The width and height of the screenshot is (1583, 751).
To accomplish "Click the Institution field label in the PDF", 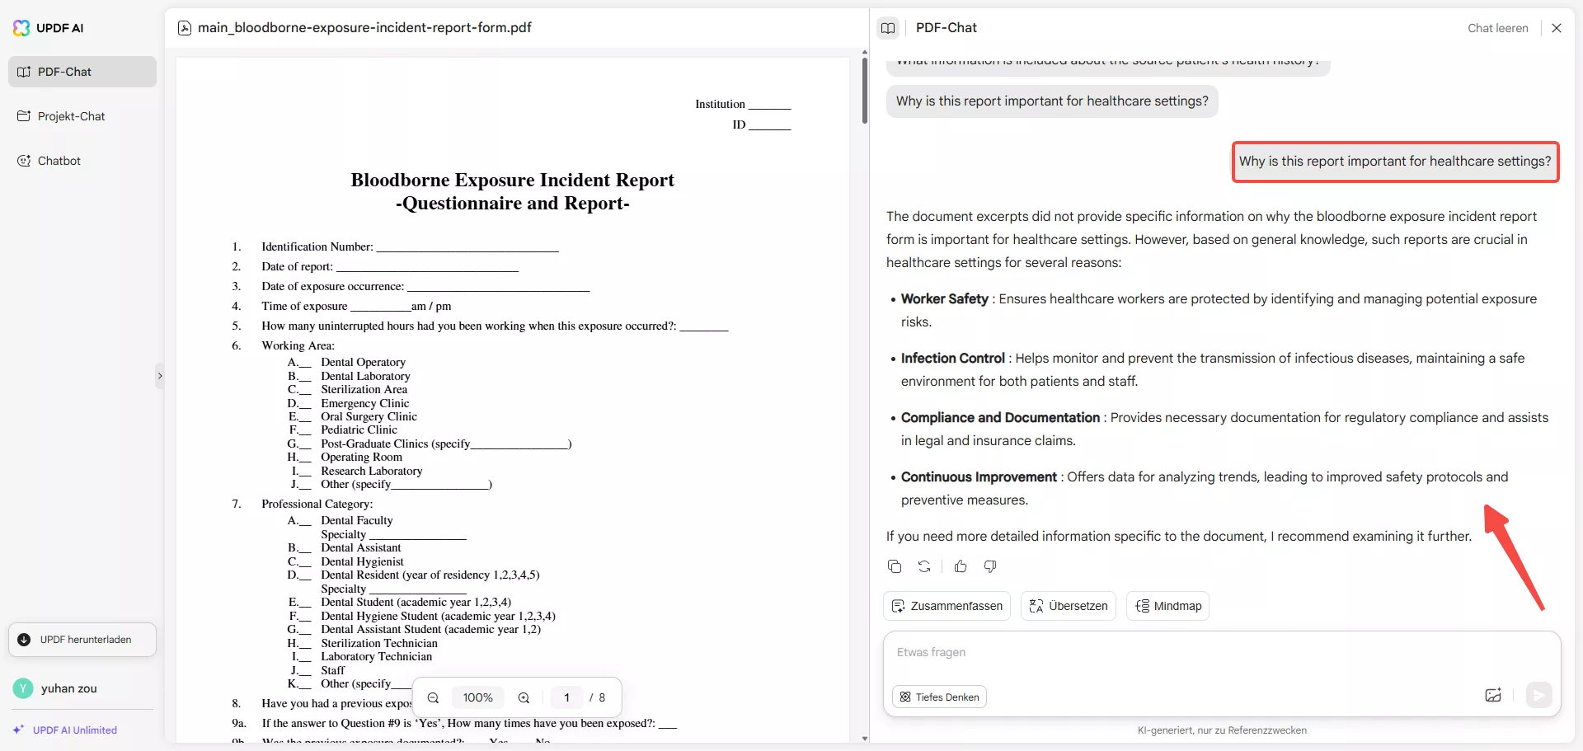I will click(x=720, y=105).
